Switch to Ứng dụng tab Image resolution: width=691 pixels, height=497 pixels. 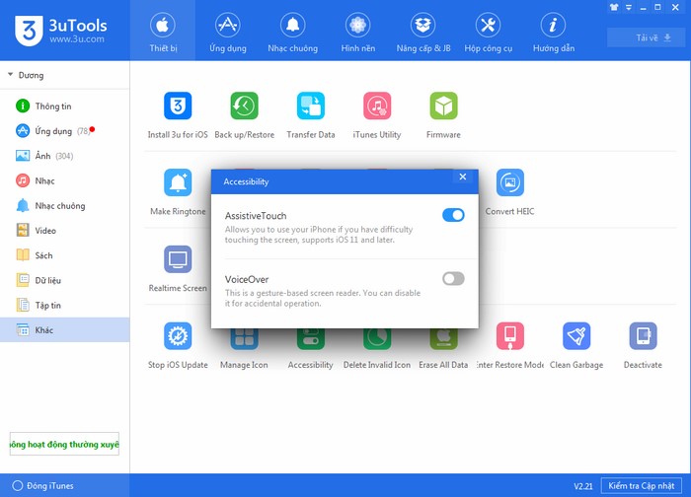point(228,33)
